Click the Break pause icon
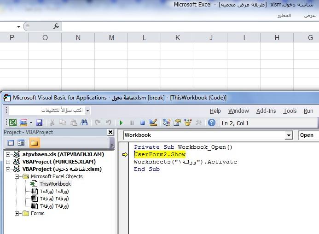This screenshot has height=234, width=319. pos(132,123)
